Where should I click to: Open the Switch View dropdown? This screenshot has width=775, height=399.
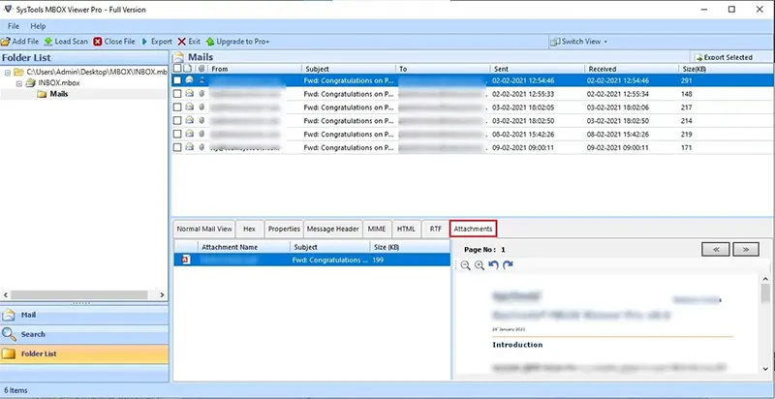pyautogui.click(x=581, y=42)
